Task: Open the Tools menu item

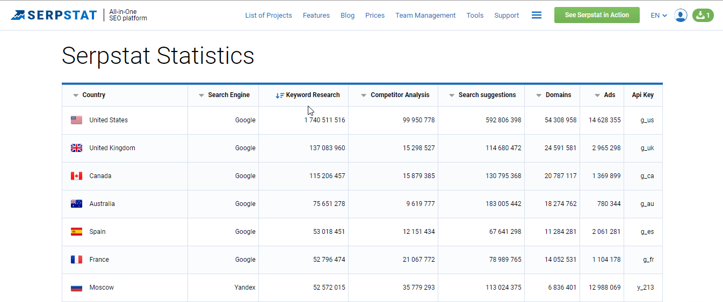Action: pos(475,16)
